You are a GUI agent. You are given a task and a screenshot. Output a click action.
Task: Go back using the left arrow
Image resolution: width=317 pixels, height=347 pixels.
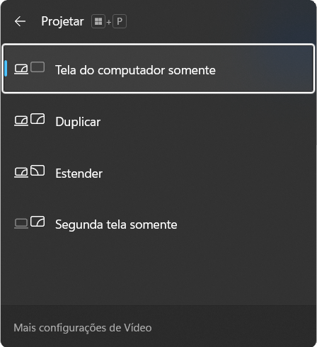coord(20,21)
